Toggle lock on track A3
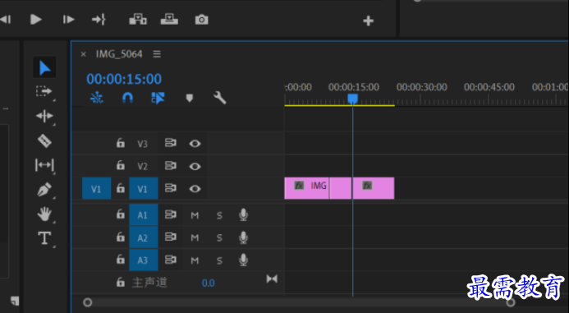This screenshot has width=569, height=313. coord(121,260)
